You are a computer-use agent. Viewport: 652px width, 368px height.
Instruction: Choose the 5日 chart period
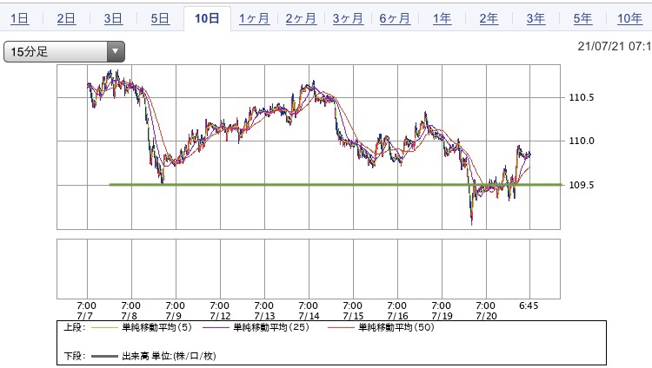point(160,19)
